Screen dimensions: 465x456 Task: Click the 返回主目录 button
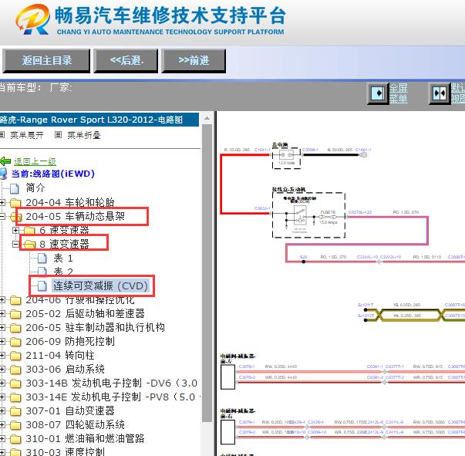coord(46,61)
